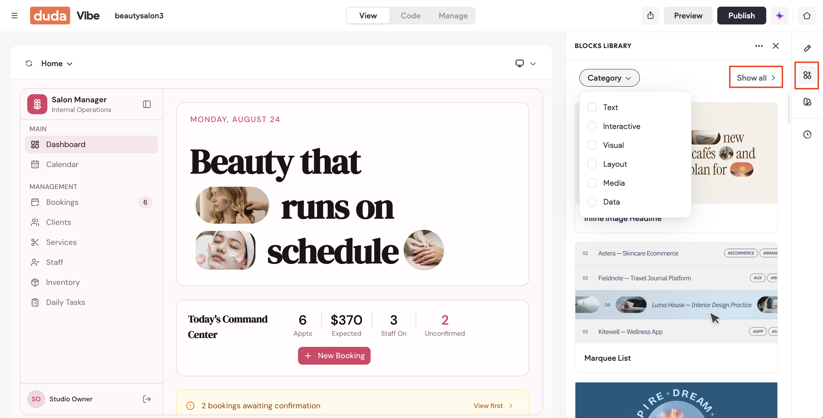Viewport: 823px width, 418px height.
Task: Click Show all blocks
Action: [x=756, y=78]
